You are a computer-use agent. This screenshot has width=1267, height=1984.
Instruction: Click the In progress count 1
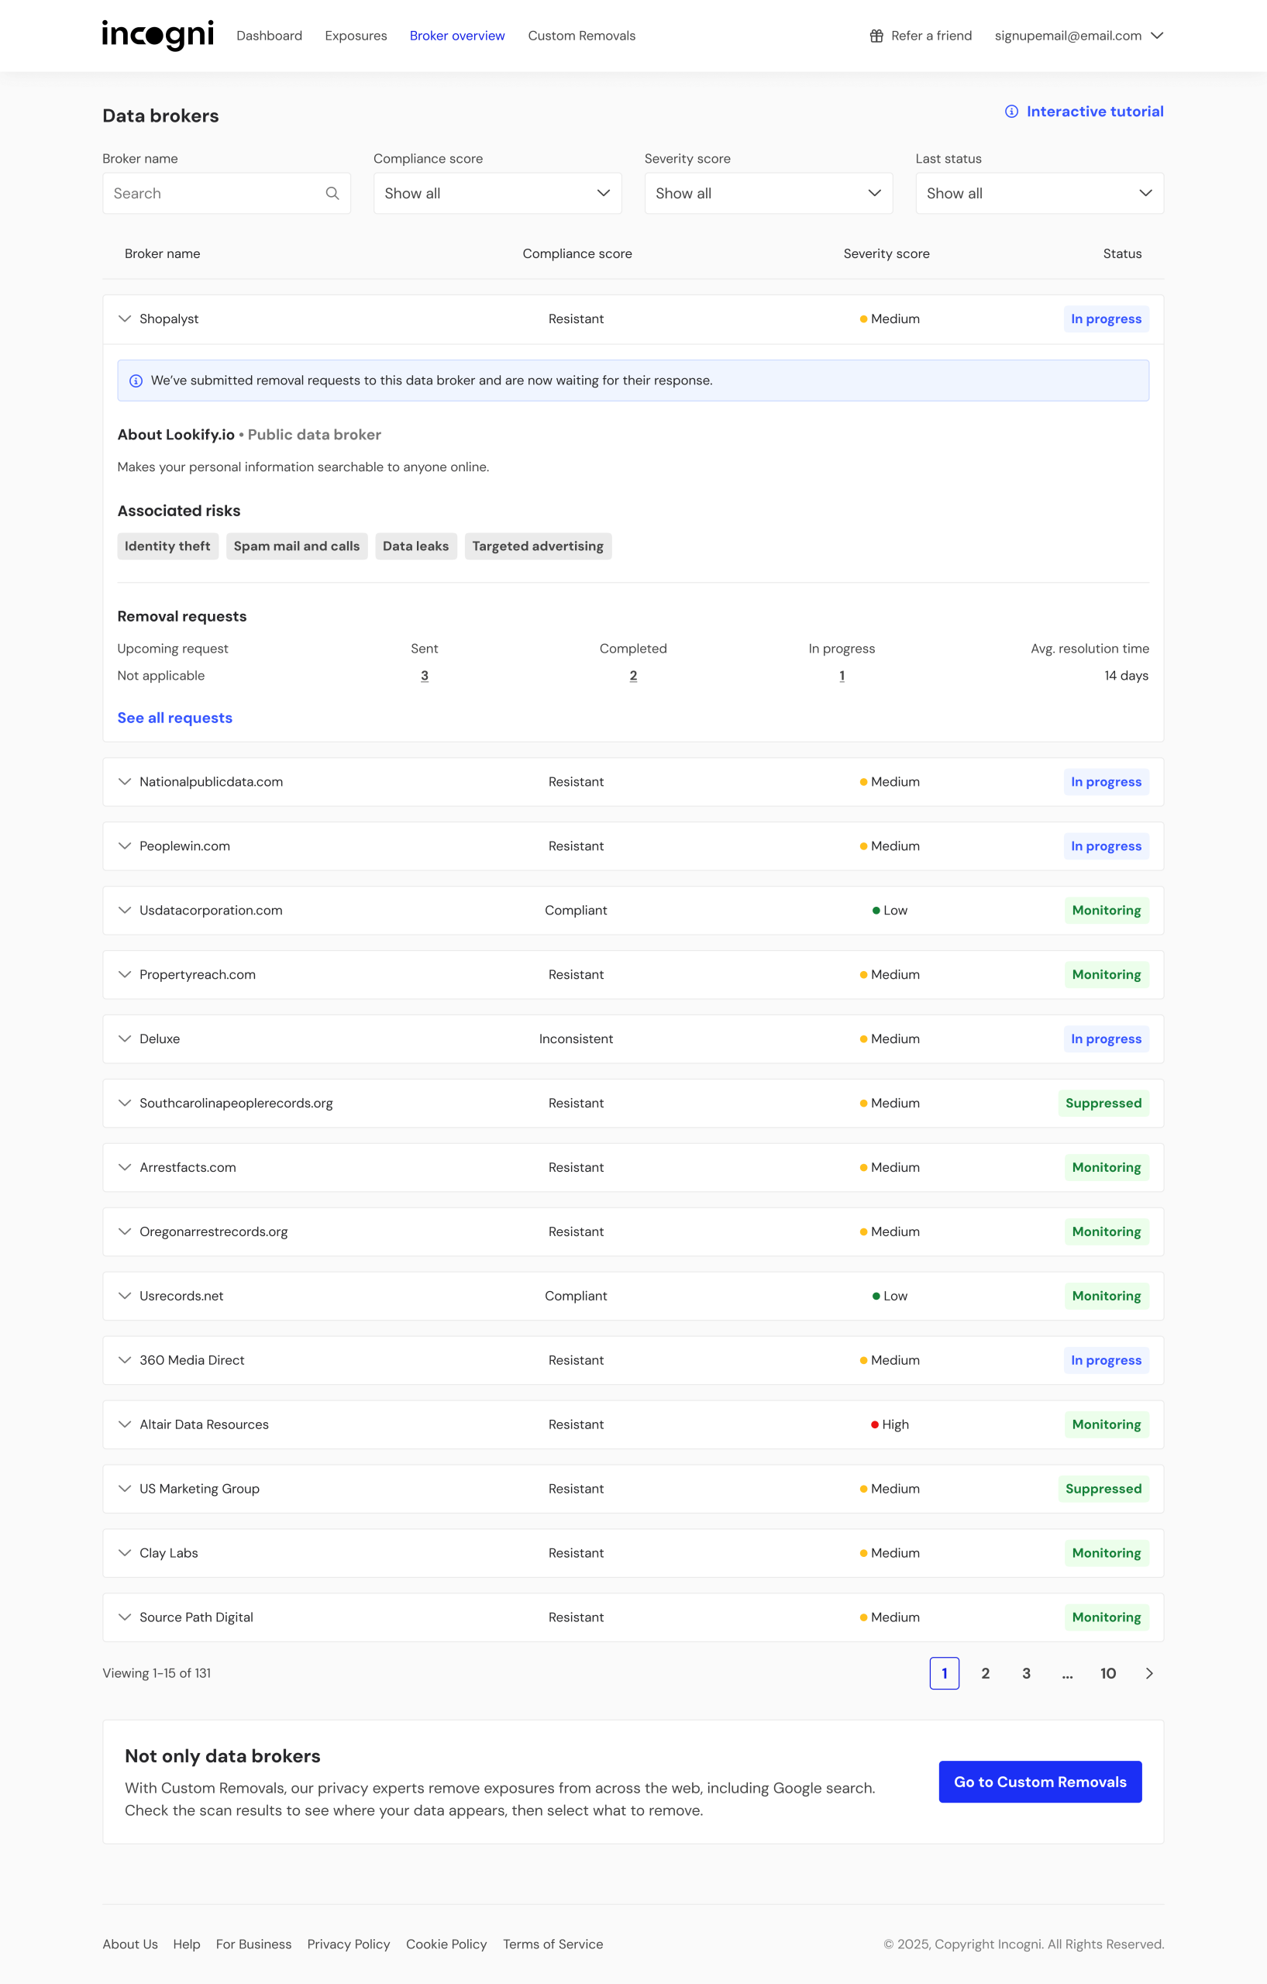tap(842, 676)
